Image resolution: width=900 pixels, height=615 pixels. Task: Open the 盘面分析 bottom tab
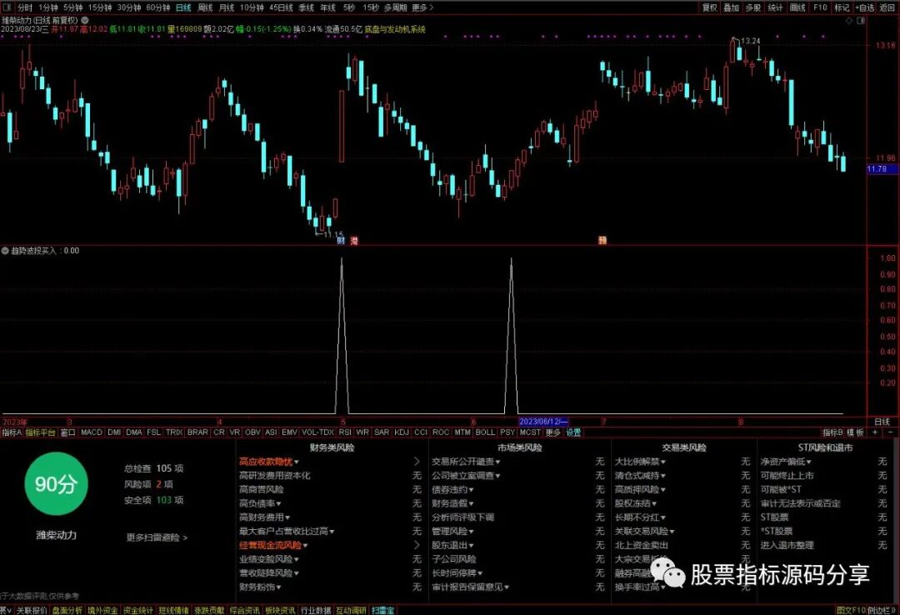(67, 610)
